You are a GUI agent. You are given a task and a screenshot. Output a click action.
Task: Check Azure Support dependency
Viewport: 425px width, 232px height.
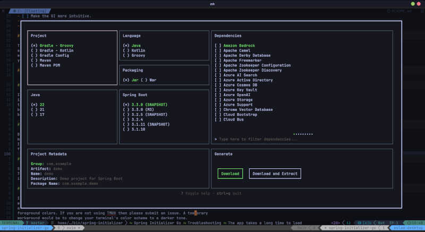[234, 105]
